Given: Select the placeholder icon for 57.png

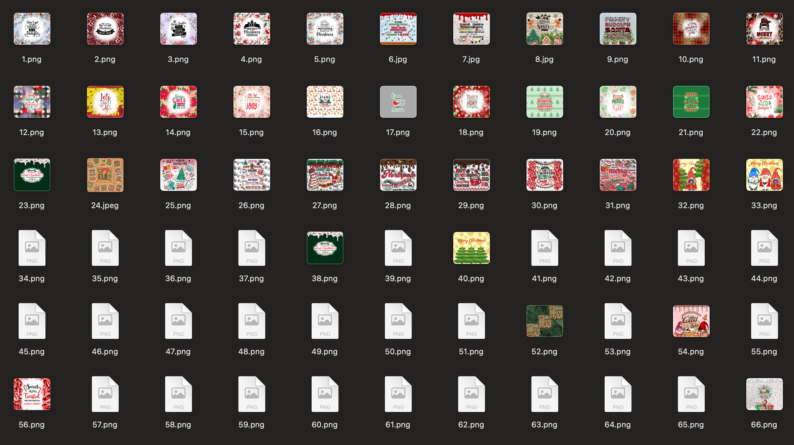Looking at the screenshot, I should pyautogui.click(x=105, y=394).
